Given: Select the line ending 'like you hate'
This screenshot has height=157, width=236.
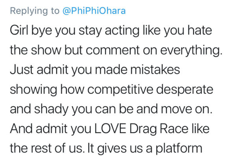Looking at the screenshot, I should pyautogui.click(x=111, y=31).
